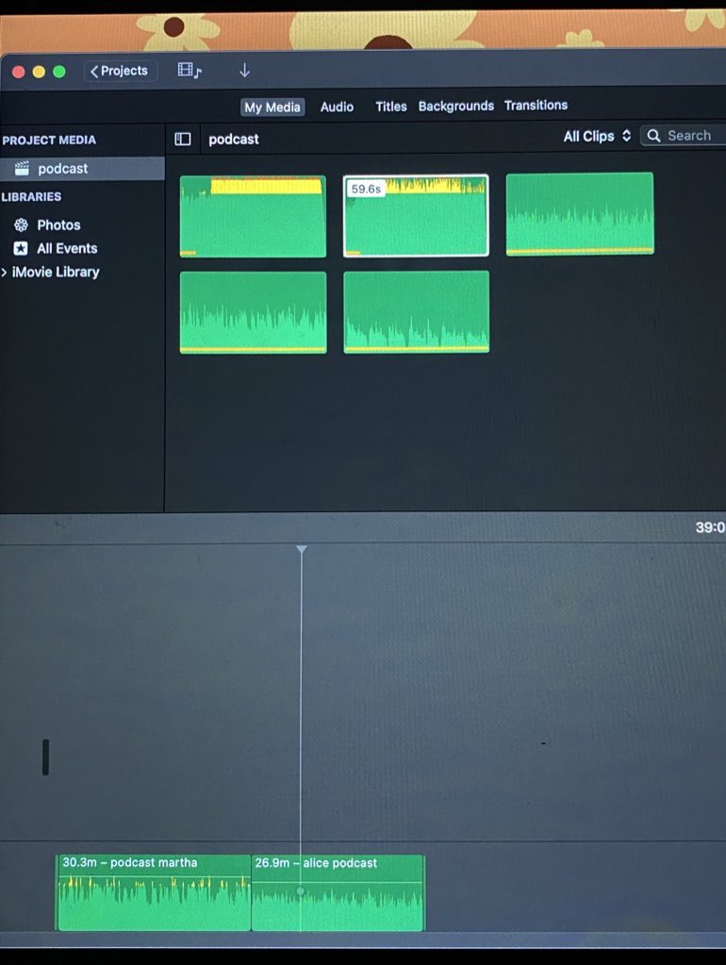Click the 59.6s duration label
The width and height of the screenshot is (726, 965).
366,189
